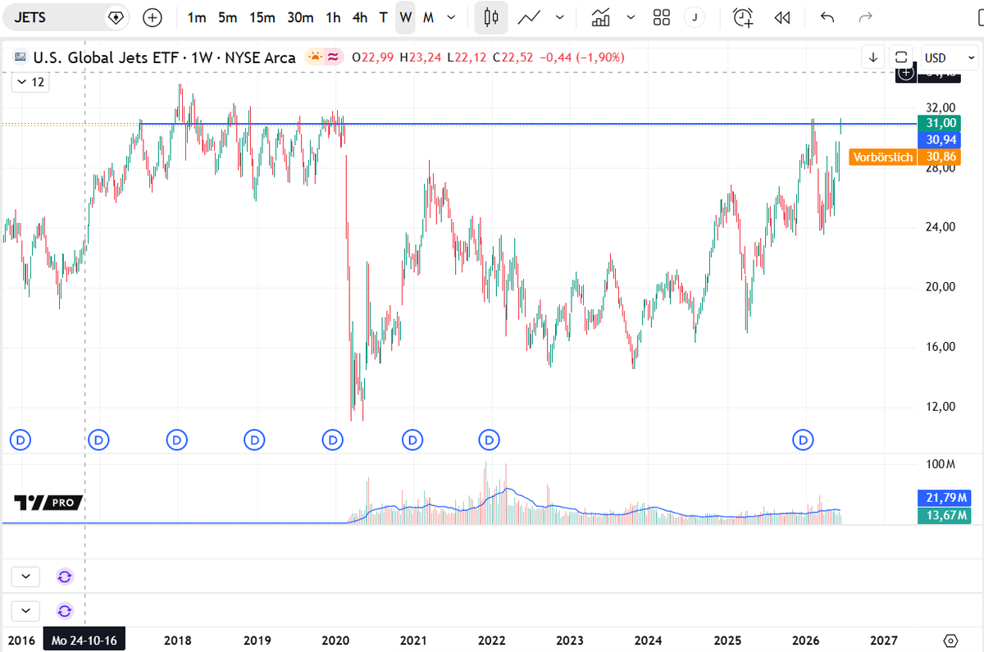The width and height of the screenshot is (984, 652).
Task: Click the 13,67M volume label
Action: (945, 515)
